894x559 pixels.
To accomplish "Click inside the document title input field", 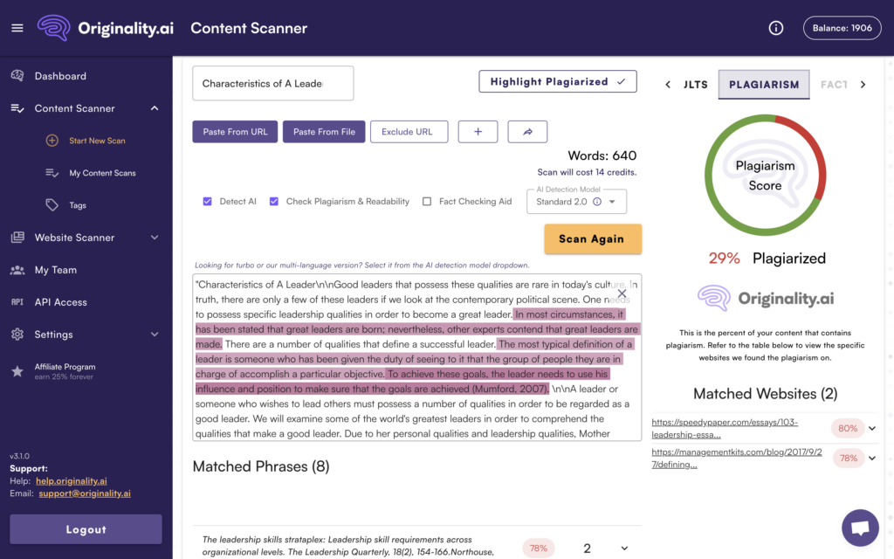I will [x=272, y=83].
